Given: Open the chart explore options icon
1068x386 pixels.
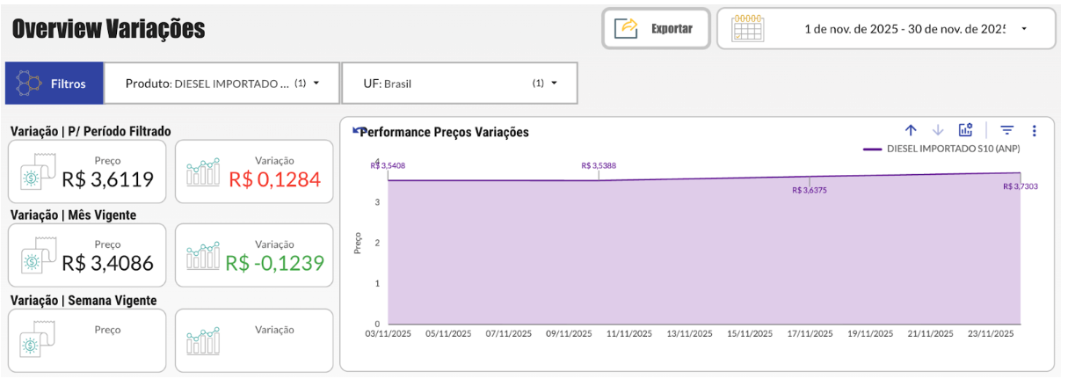Looking at the screenshot, I should coord(965,130).
